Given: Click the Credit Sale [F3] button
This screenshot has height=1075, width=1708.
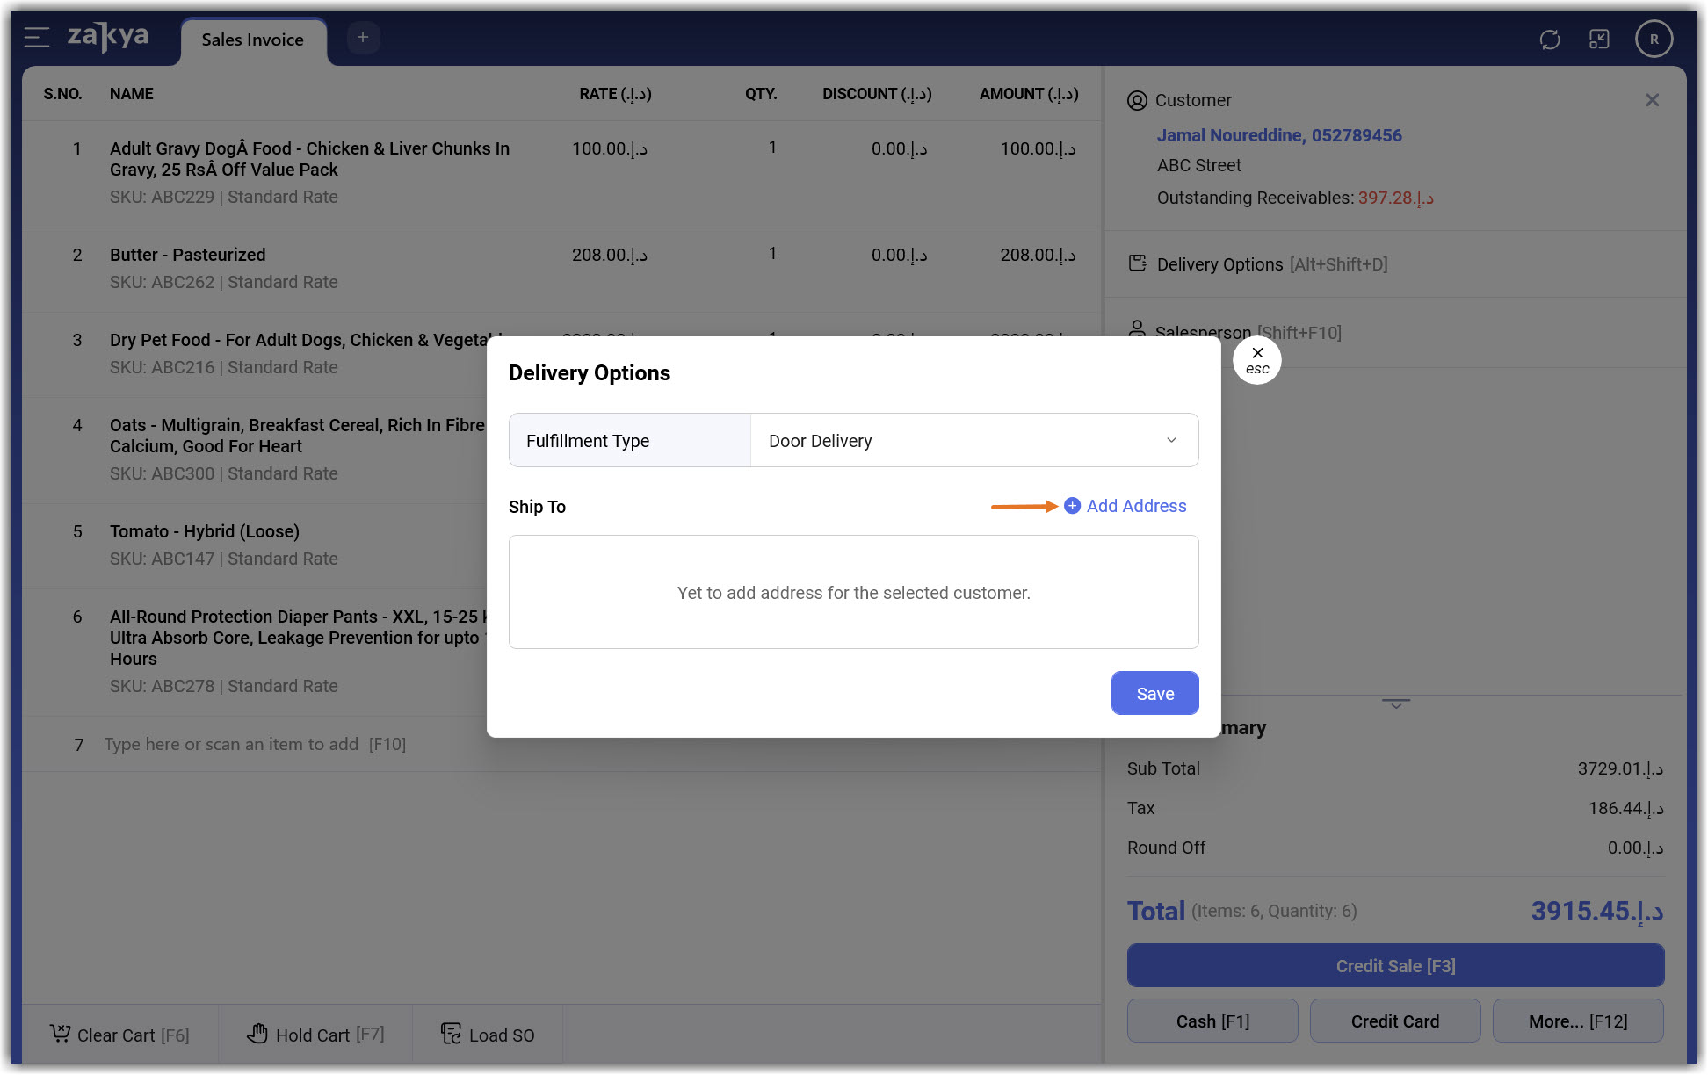Looking at the screenshot, I should click(1395, 966).
